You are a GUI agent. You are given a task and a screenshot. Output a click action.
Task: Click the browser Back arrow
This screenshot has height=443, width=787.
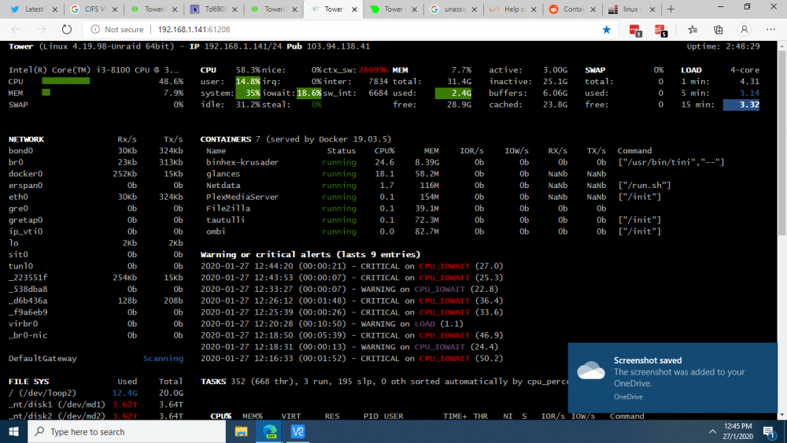coord(17,29)
